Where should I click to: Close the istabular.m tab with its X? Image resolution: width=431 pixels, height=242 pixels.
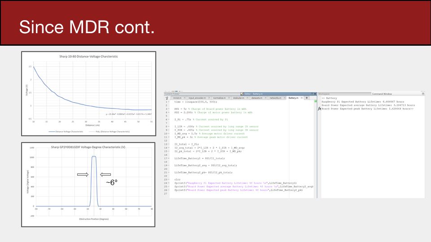point(247,98)
